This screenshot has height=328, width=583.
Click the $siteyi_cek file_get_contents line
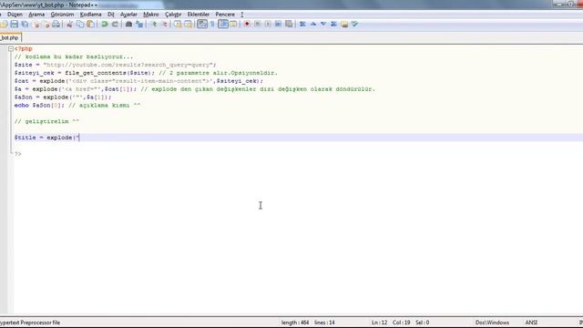click(146, 73)
